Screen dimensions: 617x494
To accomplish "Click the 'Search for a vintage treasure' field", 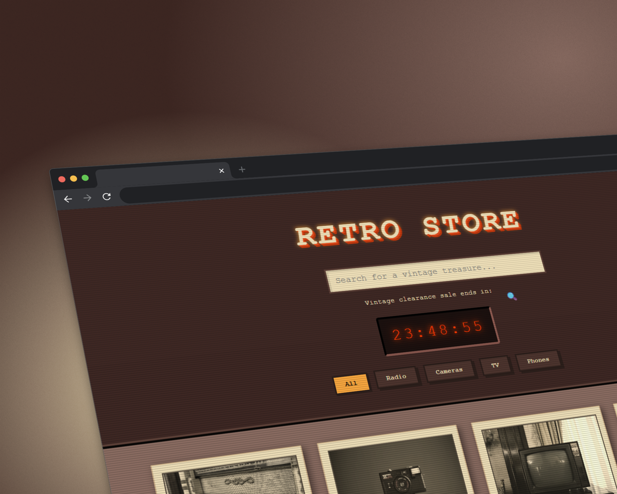I will click(435, 272).
